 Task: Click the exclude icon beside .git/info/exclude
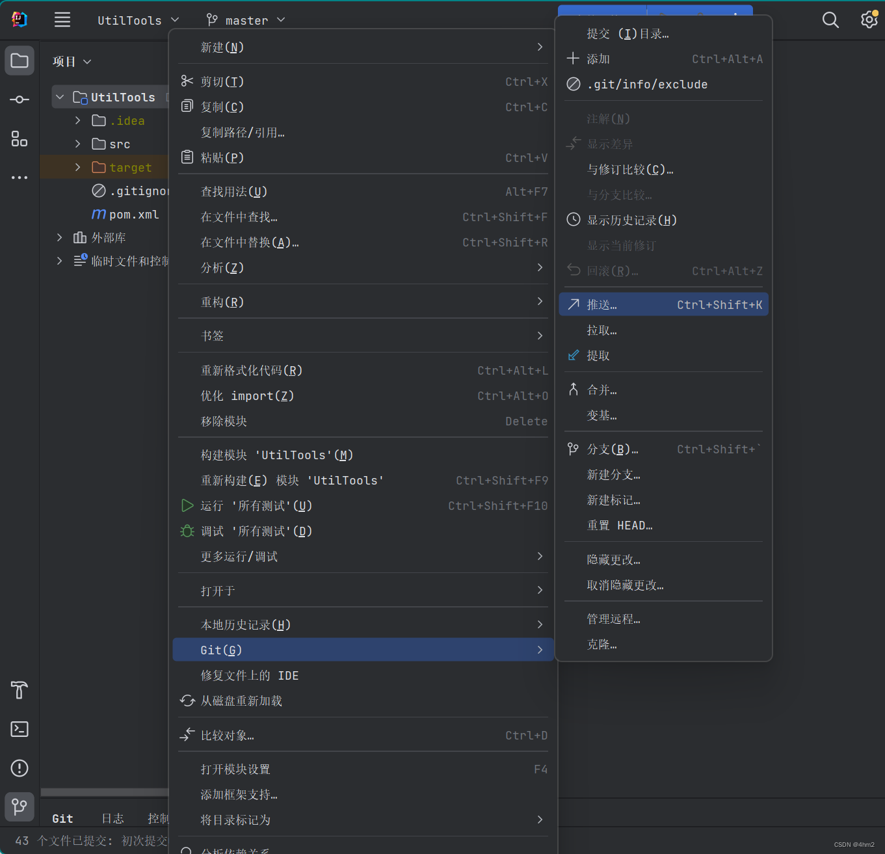coord(574,84)
